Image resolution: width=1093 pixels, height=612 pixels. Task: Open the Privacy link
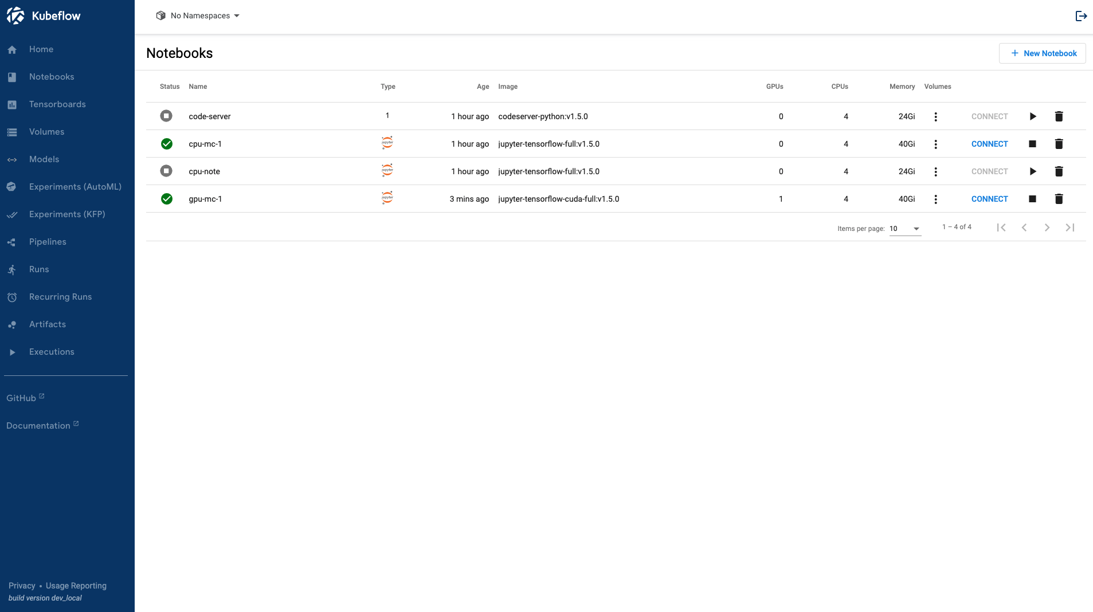click(22, 586)
